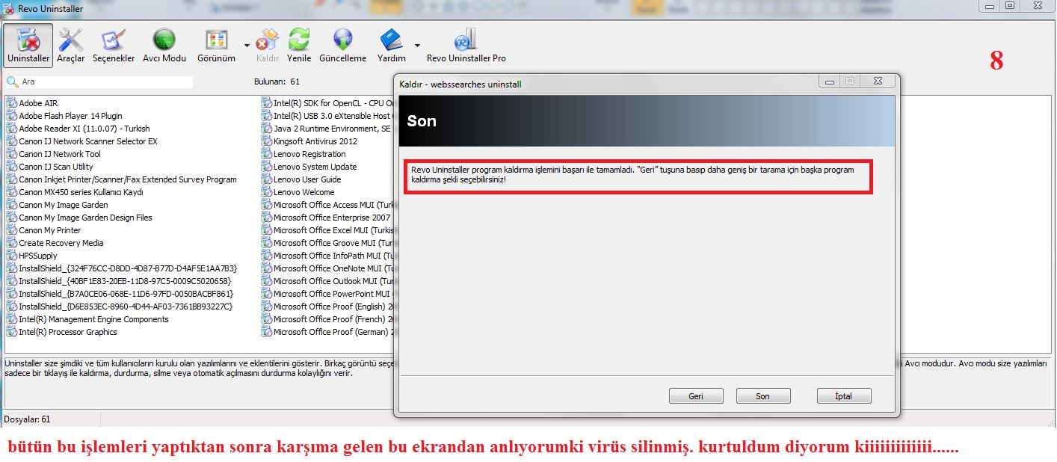Click Güncelleme update icon
This screenshot has height=462, width=1057.
(343, 46)
